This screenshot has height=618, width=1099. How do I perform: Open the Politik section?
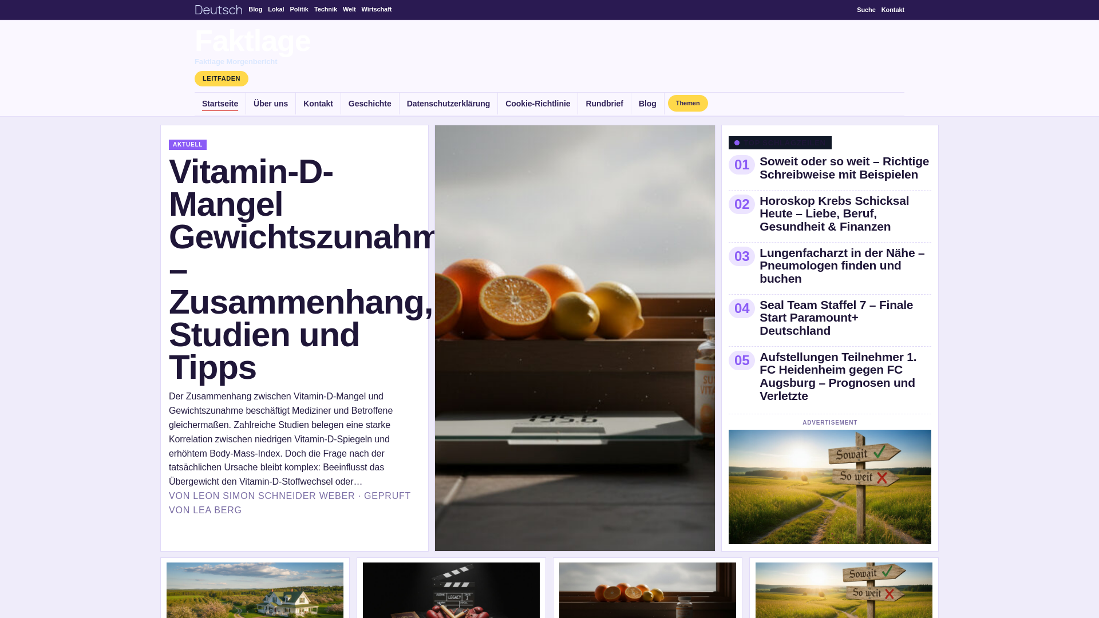pos(299,9)
